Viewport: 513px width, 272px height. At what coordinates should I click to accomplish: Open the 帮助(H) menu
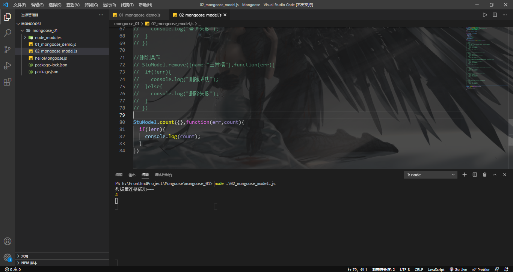(145, 5)
